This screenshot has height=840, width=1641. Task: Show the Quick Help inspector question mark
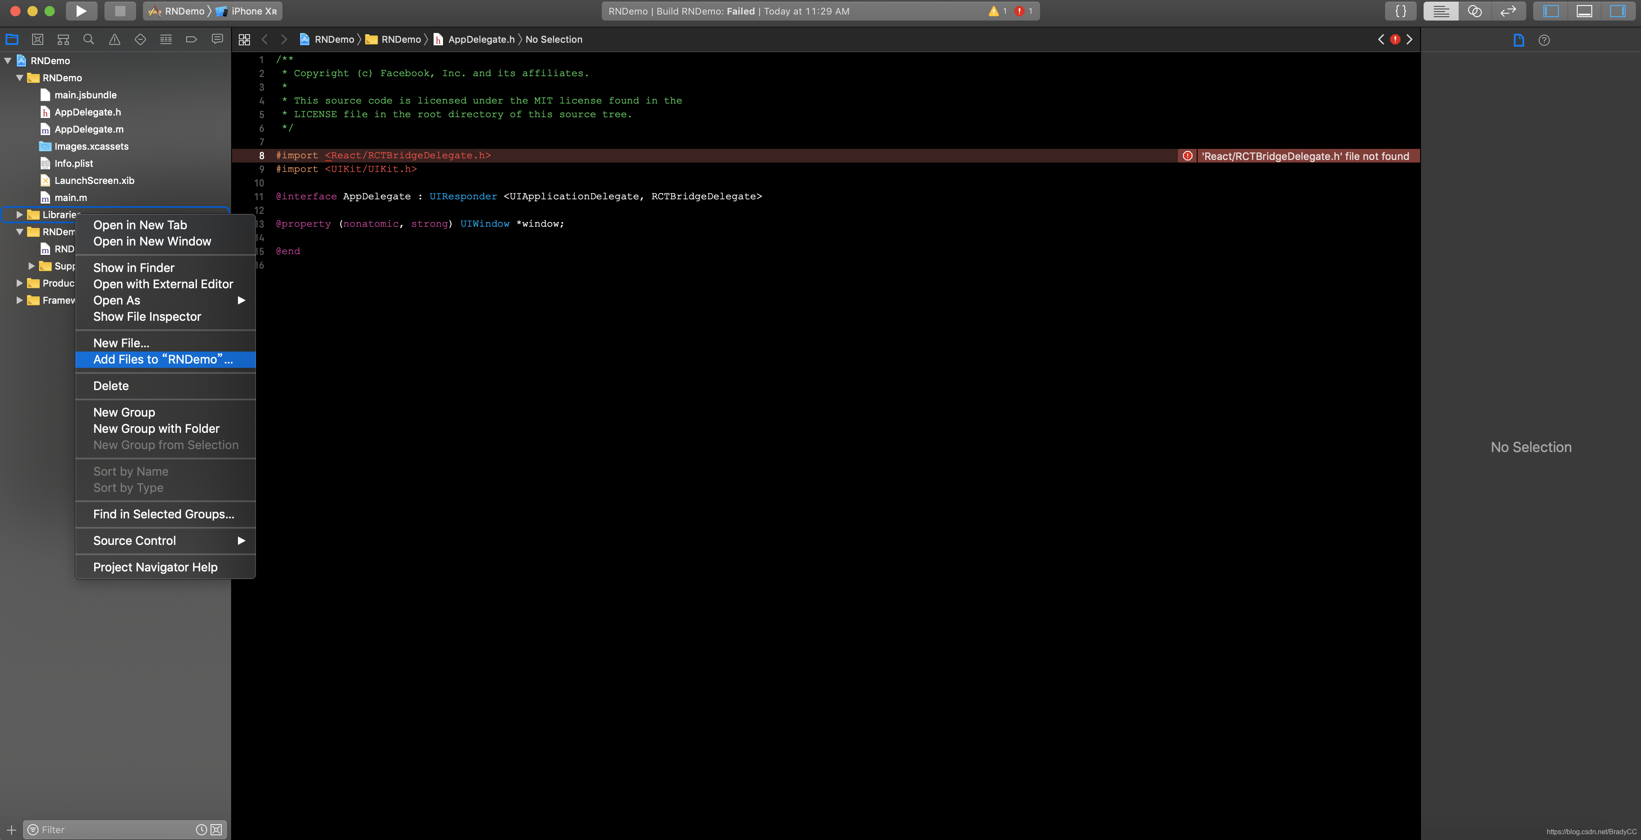[1544, 40]
